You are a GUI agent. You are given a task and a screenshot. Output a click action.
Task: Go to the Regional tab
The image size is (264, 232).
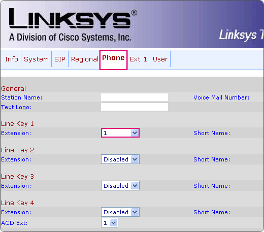click(85, 59)
